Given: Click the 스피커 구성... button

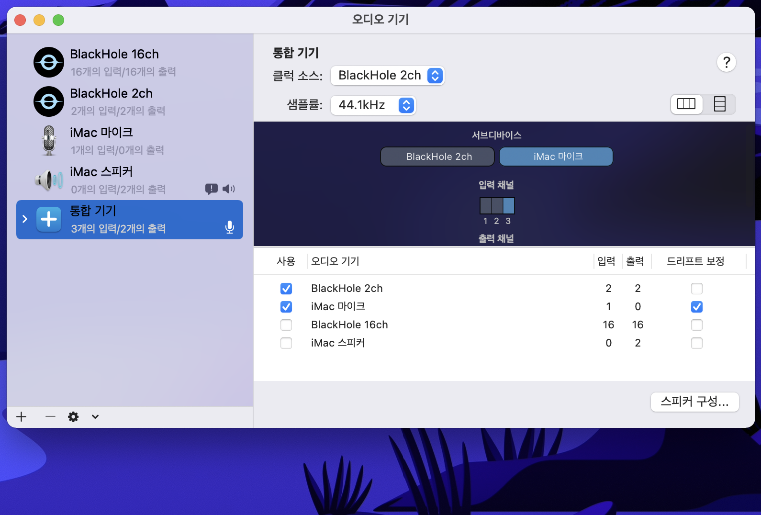Looking at the screenshot, I should point(695,402).
